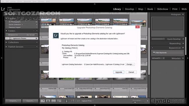Screen dimensions: 189x106
Task: Open Survey view icon
Action: (59, 101)
